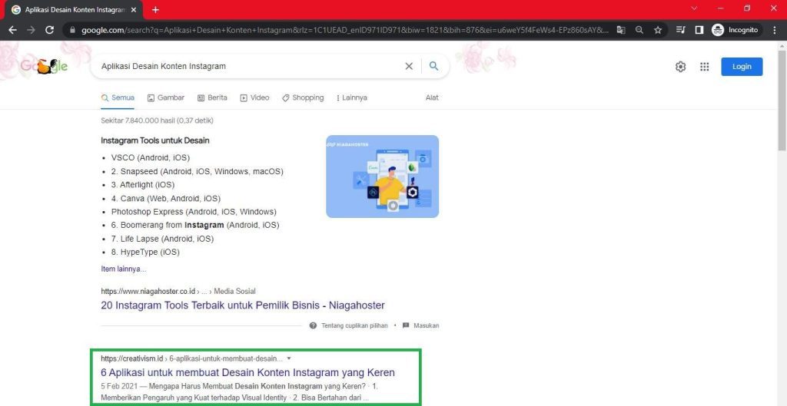Click the Login button

pos(742,67)
